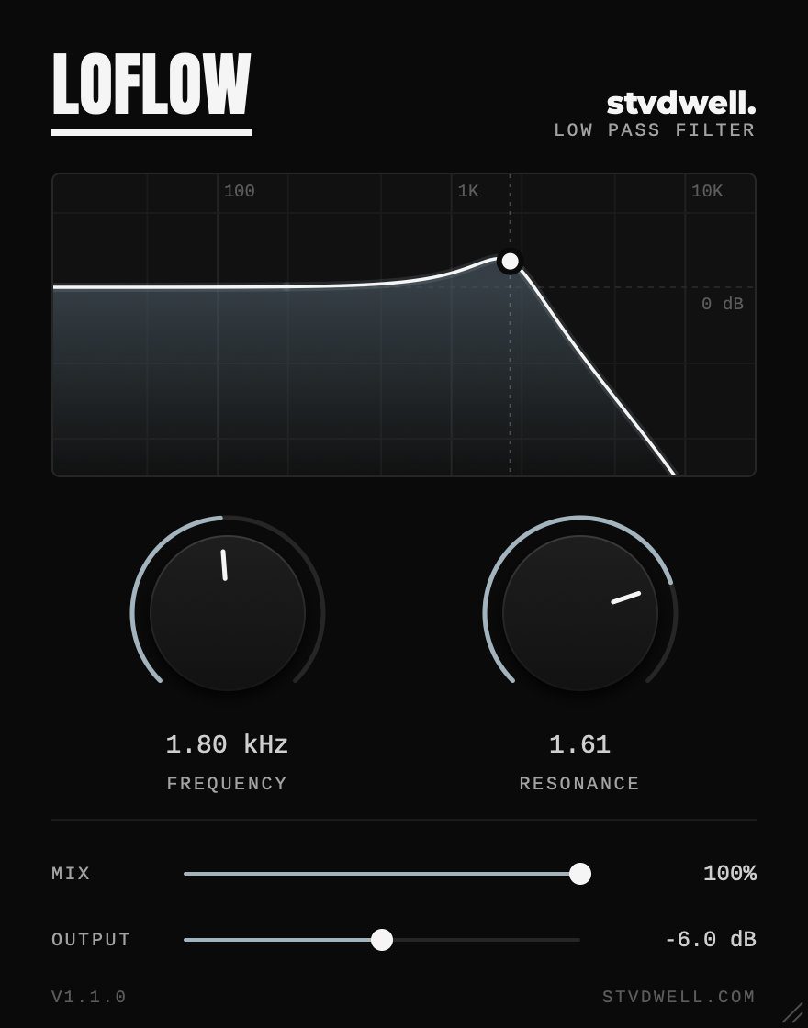Image resolution: width=808 pixels, height=1028 pixels.
Task: Open the STVDWELL.COM link
Action: [679, 997]
